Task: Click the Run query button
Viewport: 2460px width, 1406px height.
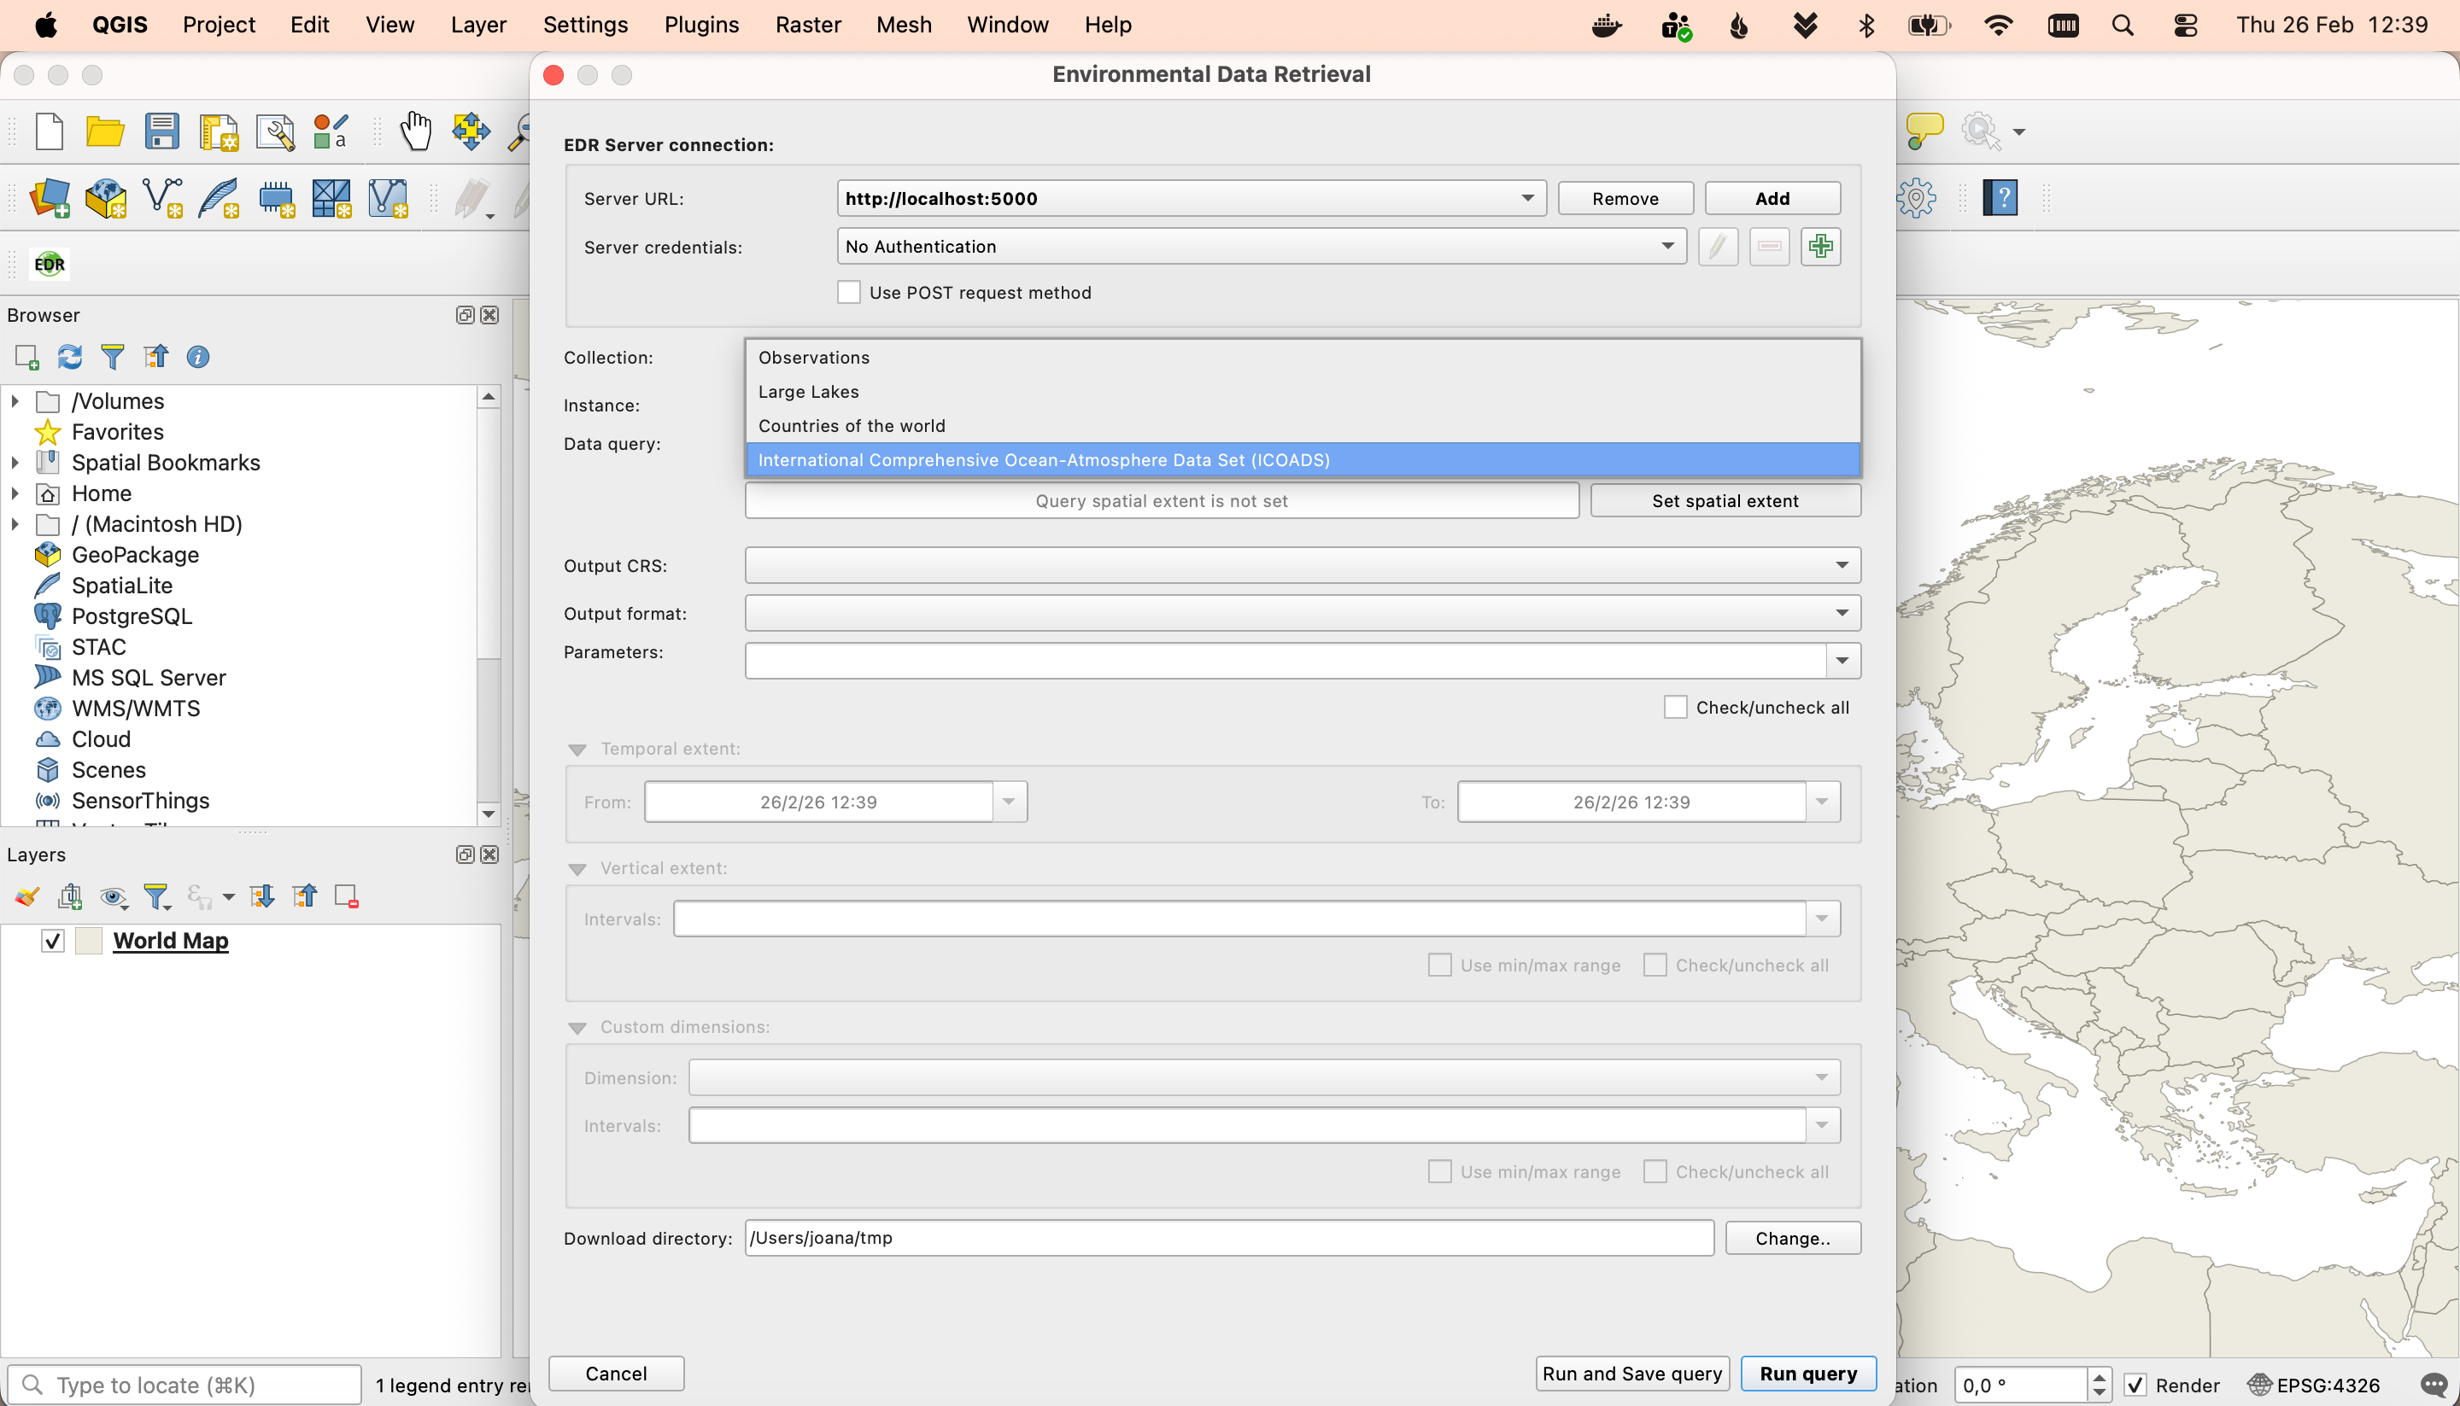Action: pyautogui.click(x=1807, y=1374)
